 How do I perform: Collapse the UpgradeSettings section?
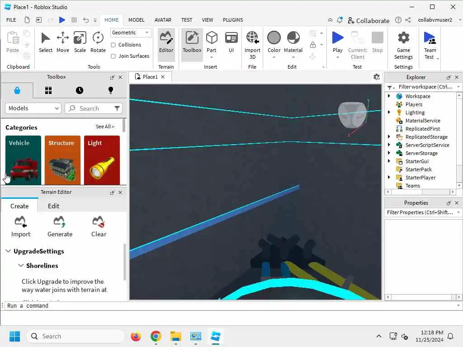8,251
